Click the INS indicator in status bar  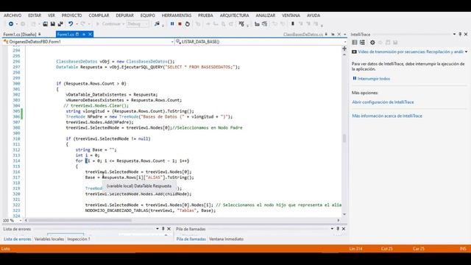pos(463,249)
